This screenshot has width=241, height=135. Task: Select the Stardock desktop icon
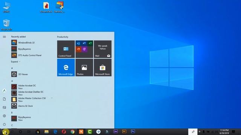click(x=59, y=7)
